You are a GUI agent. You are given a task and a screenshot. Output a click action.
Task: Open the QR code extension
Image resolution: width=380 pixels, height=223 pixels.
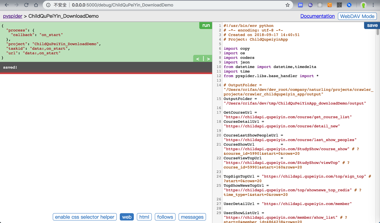pos(339,5)
